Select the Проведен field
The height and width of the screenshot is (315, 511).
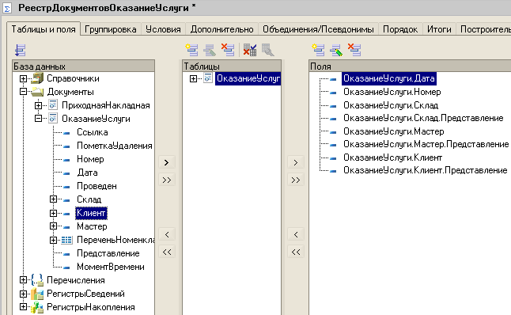[97, 186]
